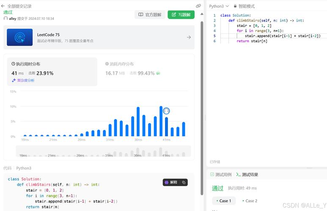Click line number 1 in editor gutter
This screenshot has height=211, width=327.
tap(214, 15)
